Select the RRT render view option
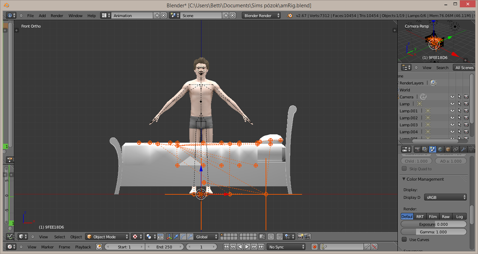Viewport: 478px width, 254px height. tap(420, 217)
